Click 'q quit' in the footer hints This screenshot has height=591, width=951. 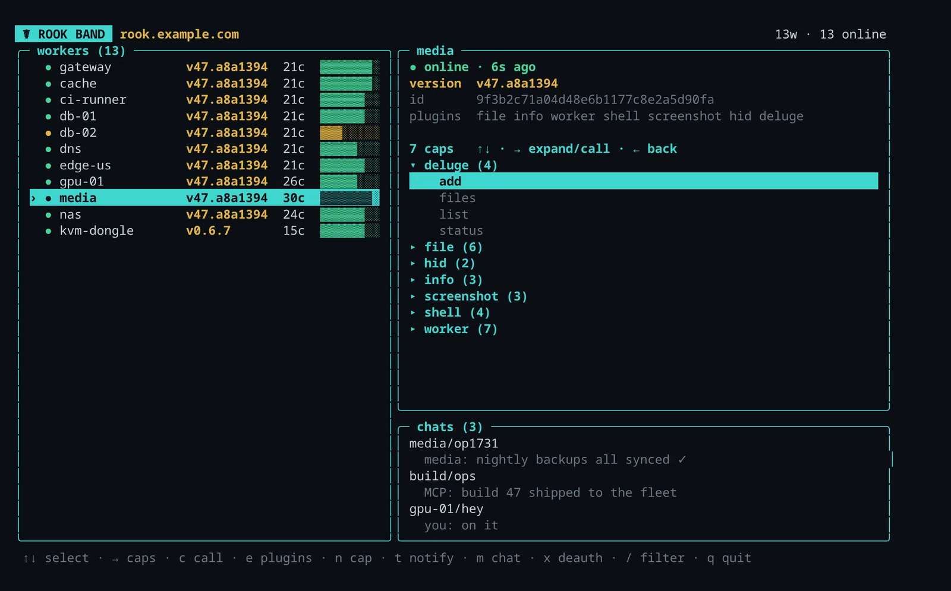(729, 558)
